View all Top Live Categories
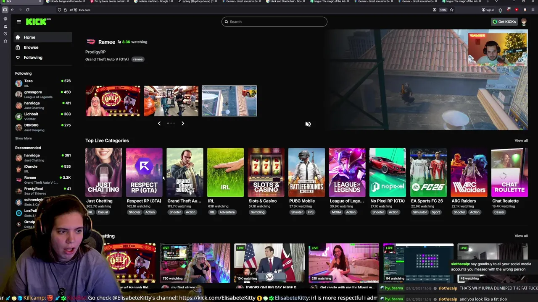 [521, 141]
